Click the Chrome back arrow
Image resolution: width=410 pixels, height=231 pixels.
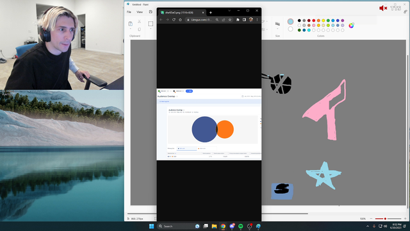click(161, 20)
